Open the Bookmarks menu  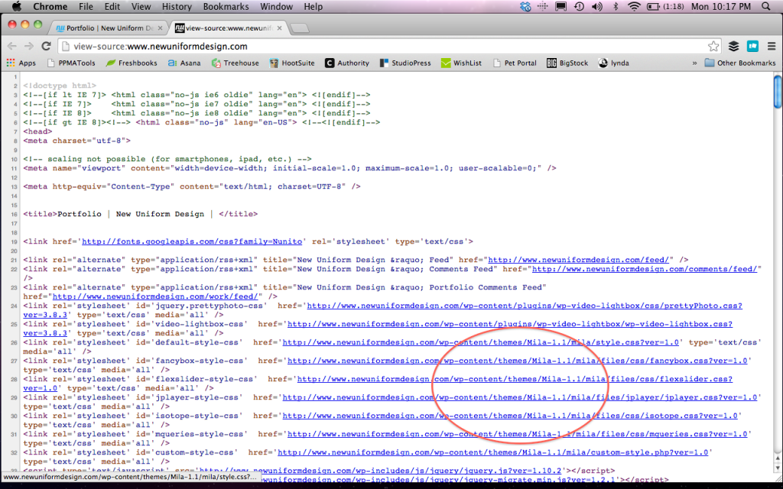coord(226,6)
